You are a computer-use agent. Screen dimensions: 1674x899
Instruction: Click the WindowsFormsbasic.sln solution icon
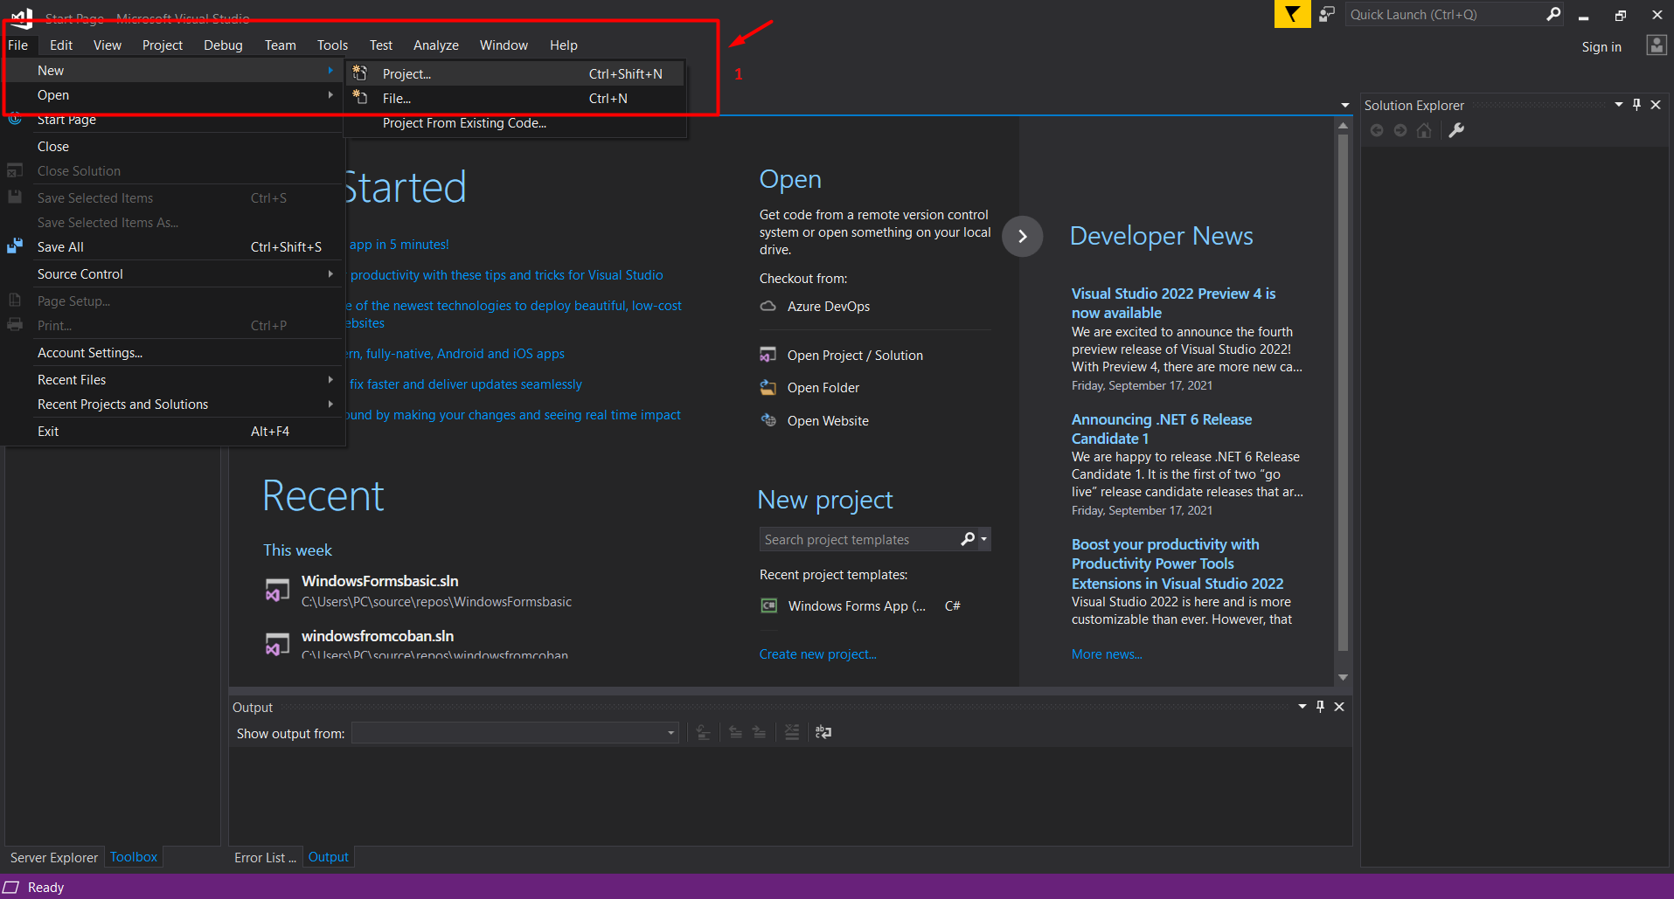[277, 591]
